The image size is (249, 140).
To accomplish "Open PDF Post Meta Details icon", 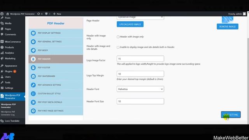I will coord(33,102).
